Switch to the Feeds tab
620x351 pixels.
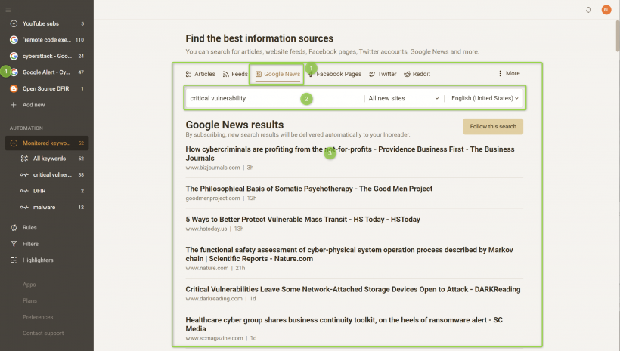[x=235, y=74]
